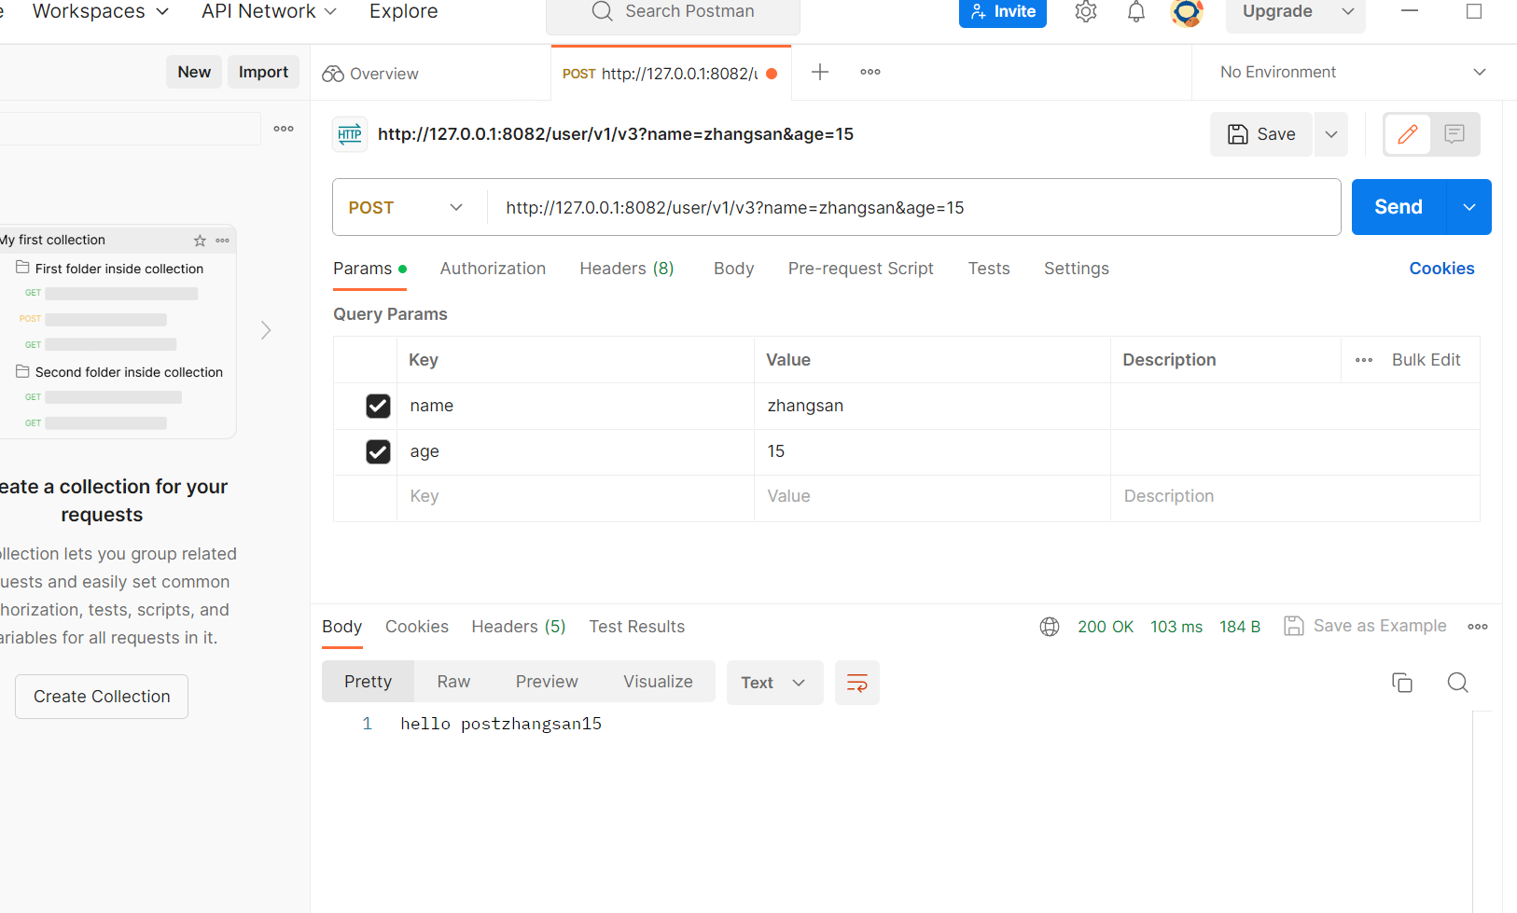This screenshot has width=1517, height=913.
Task: Click the Overview tab binoculars icon
Action: 333,74
